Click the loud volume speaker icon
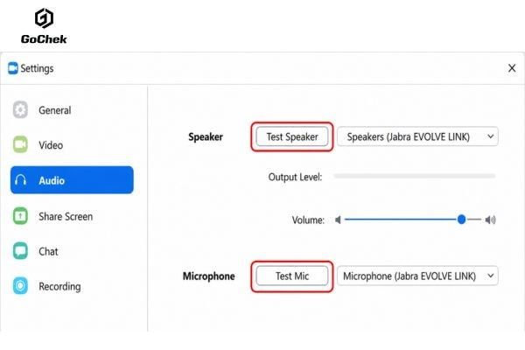Screen dimensions: 525x350 point(491,220)
